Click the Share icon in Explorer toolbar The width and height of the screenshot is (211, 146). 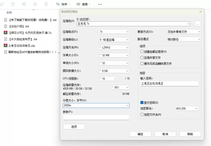coord(35,4)
